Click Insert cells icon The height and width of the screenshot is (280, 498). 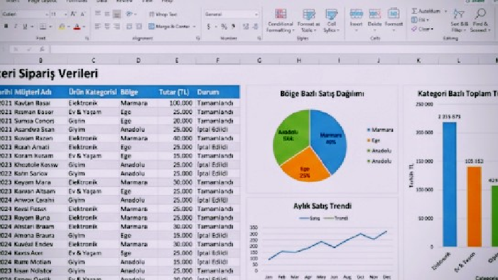tap(356, 14)
